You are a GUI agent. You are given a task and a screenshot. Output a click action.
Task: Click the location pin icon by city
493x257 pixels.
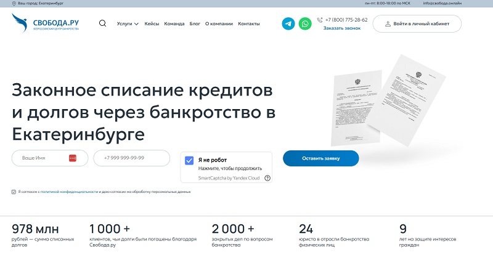[x=14, y=3]
